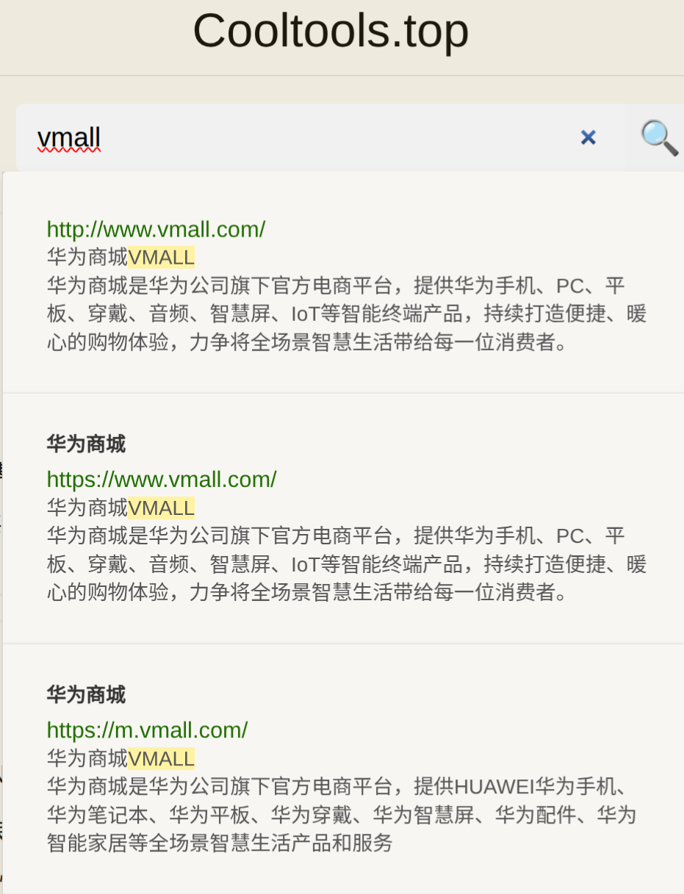Click the underlined "vmall" query text

[x=68, y=137]
